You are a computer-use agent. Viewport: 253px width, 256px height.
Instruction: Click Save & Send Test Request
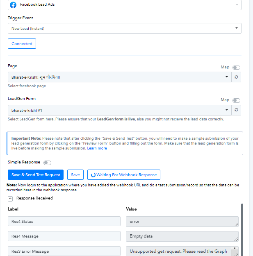tap(36, 174)
